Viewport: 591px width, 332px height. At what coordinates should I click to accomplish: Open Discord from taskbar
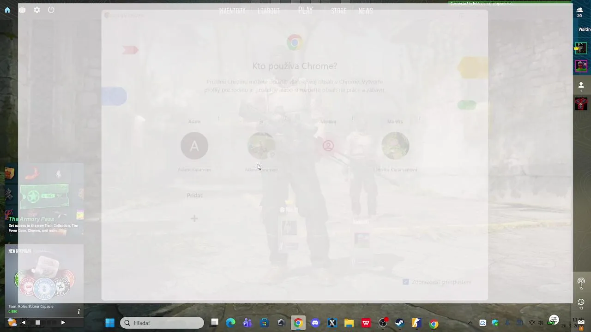(315, 323)
